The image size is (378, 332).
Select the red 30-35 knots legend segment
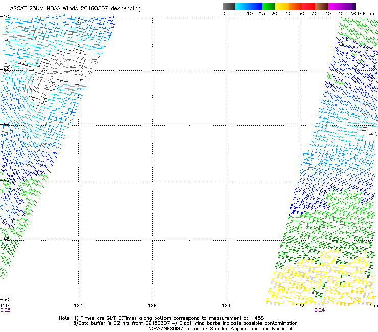[309, 6]
